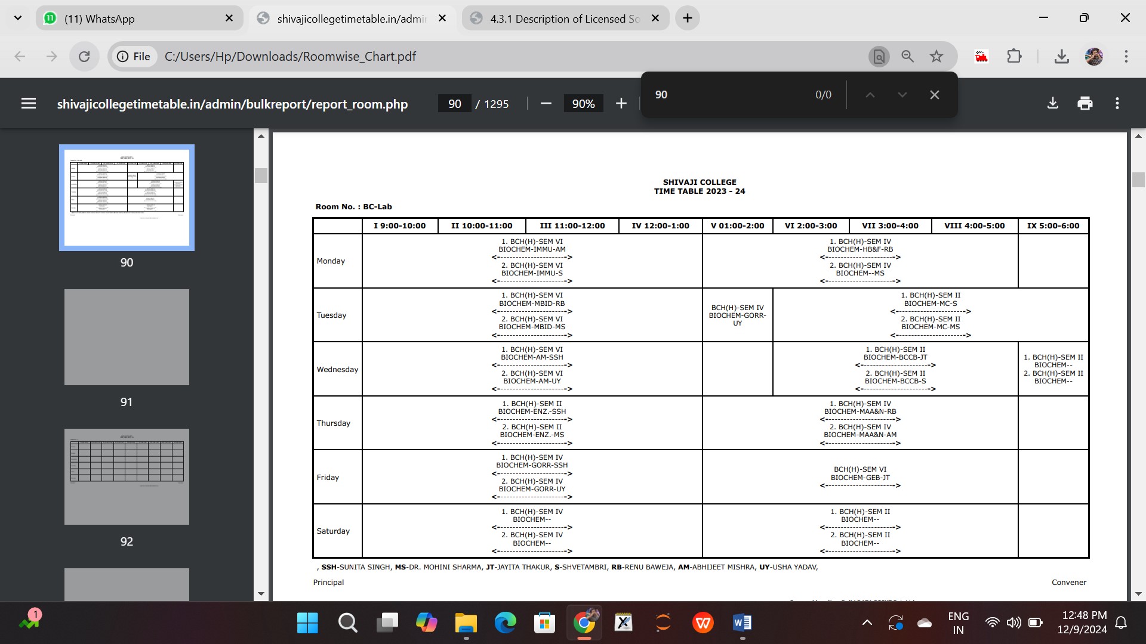Click the 'Monday' row label
The image size is (1146, 644).
point(331,261)
